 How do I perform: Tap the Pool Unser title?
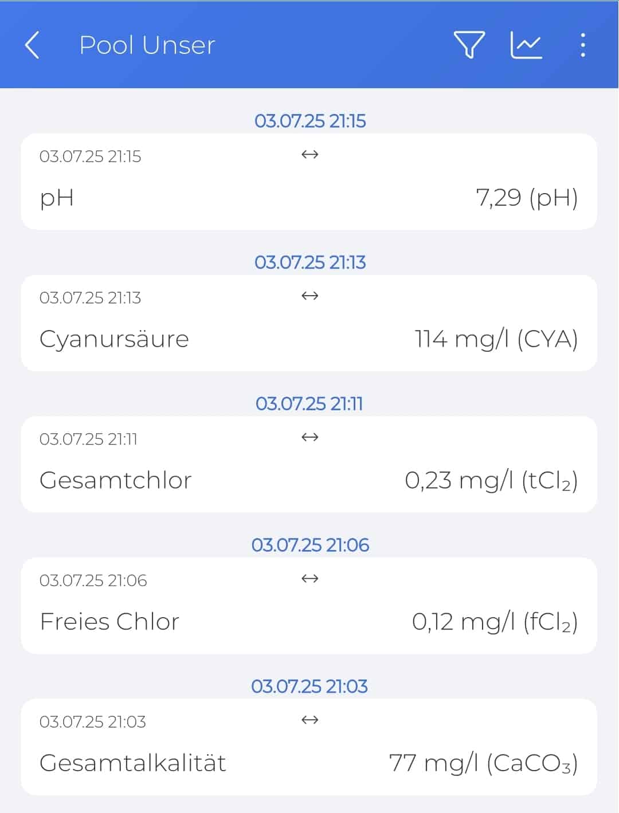click(147, 45)
